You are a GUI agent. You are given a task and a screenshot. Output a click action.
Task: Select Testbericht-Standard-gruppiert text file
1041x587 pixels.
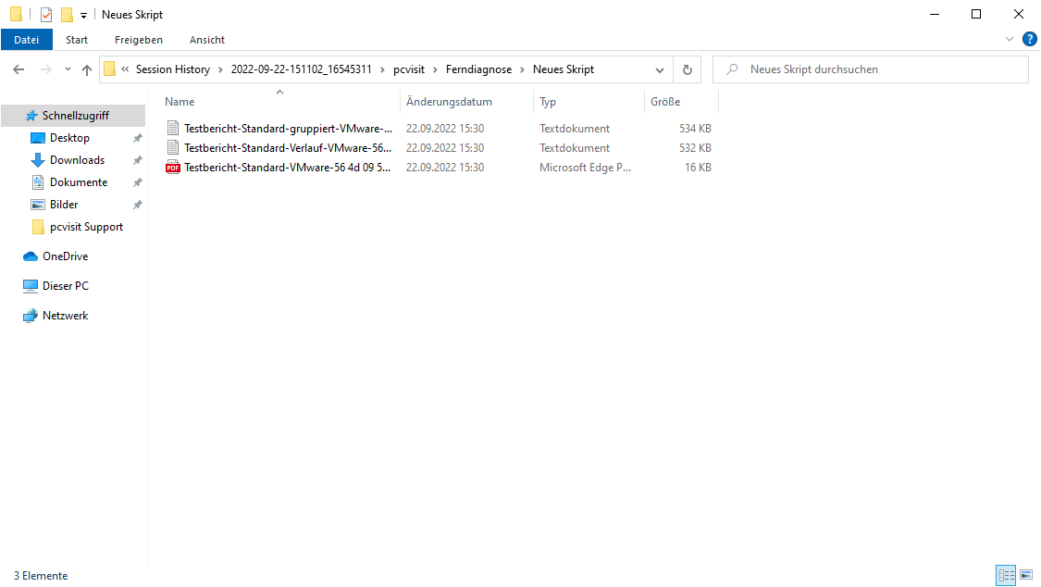point(287,129)
